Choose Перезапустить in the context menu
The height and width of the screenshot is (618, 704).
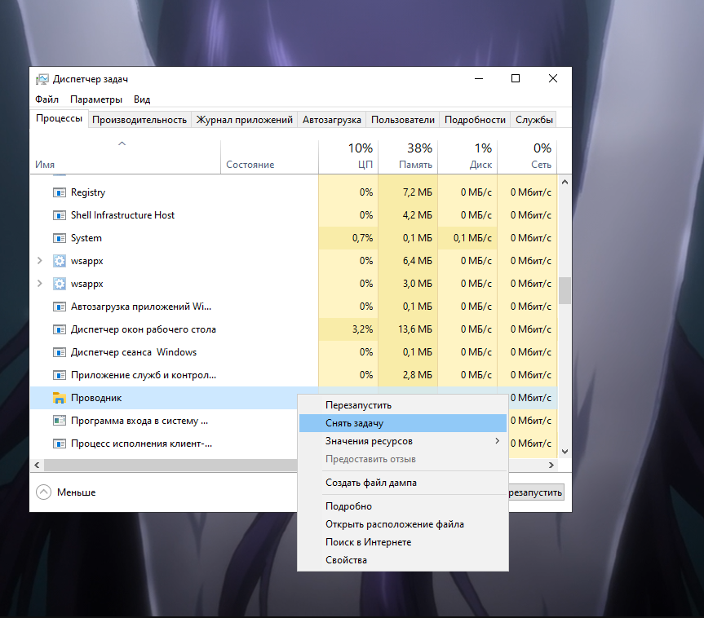(403, 405)
